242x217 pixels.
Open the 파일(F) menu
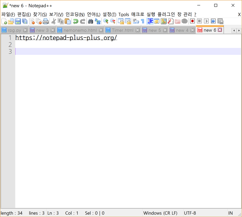click(x=8, y=15)
